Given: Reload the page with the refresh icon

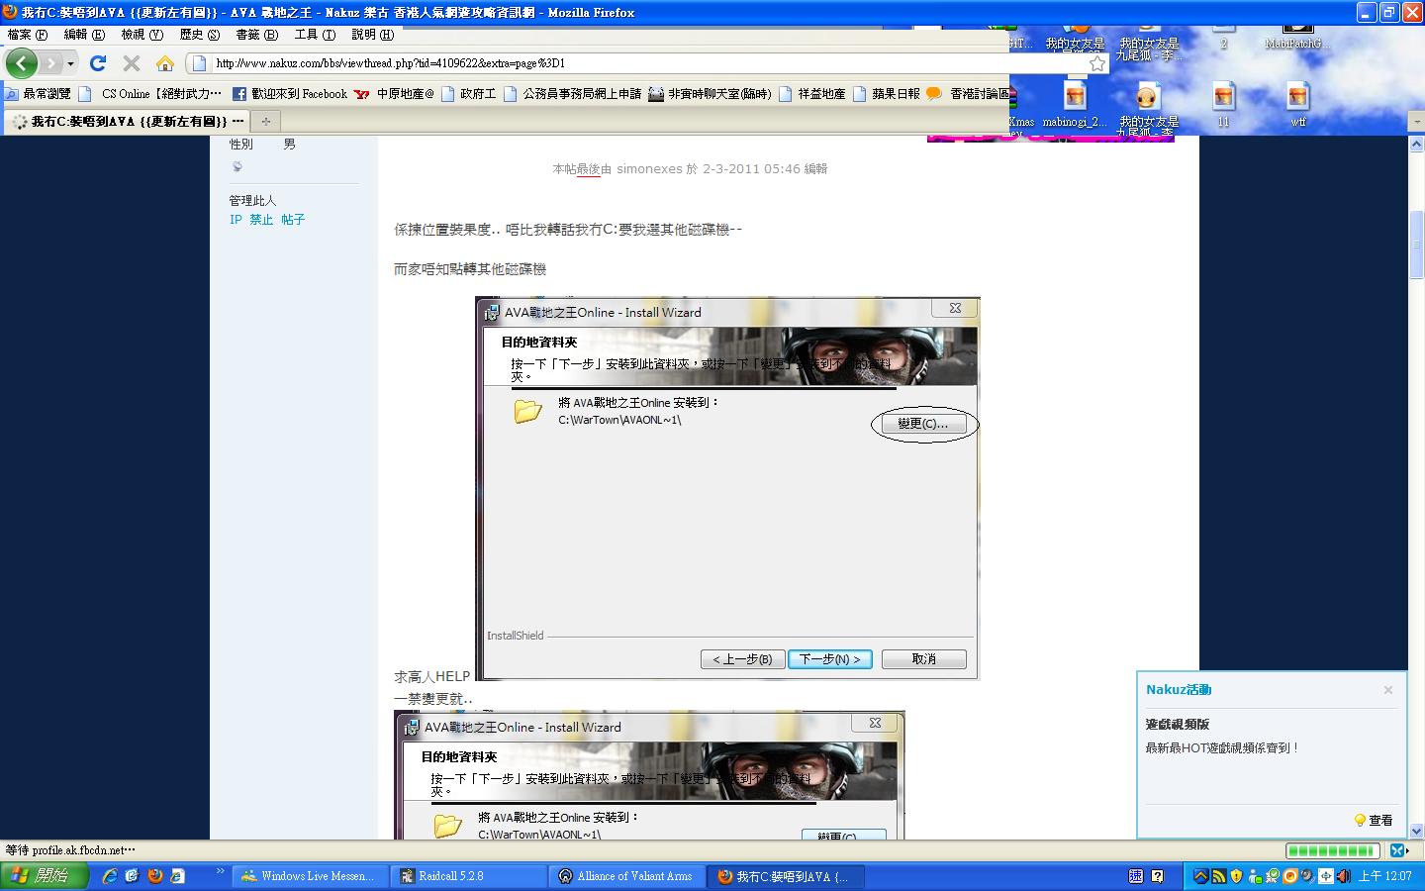Looking at the screenshot, I should pos(97,63).
